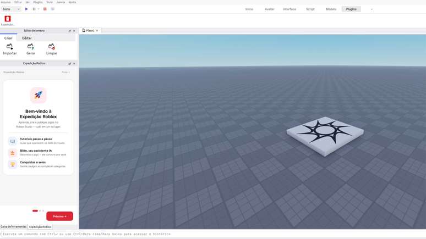Click the icon next to Stop button
The width and height of the screenshot is (426, 239).
click(x=53, y=9)
